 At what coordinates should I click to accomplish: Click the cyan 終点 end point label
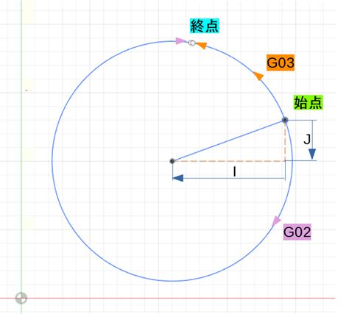(x=205, y=26)
